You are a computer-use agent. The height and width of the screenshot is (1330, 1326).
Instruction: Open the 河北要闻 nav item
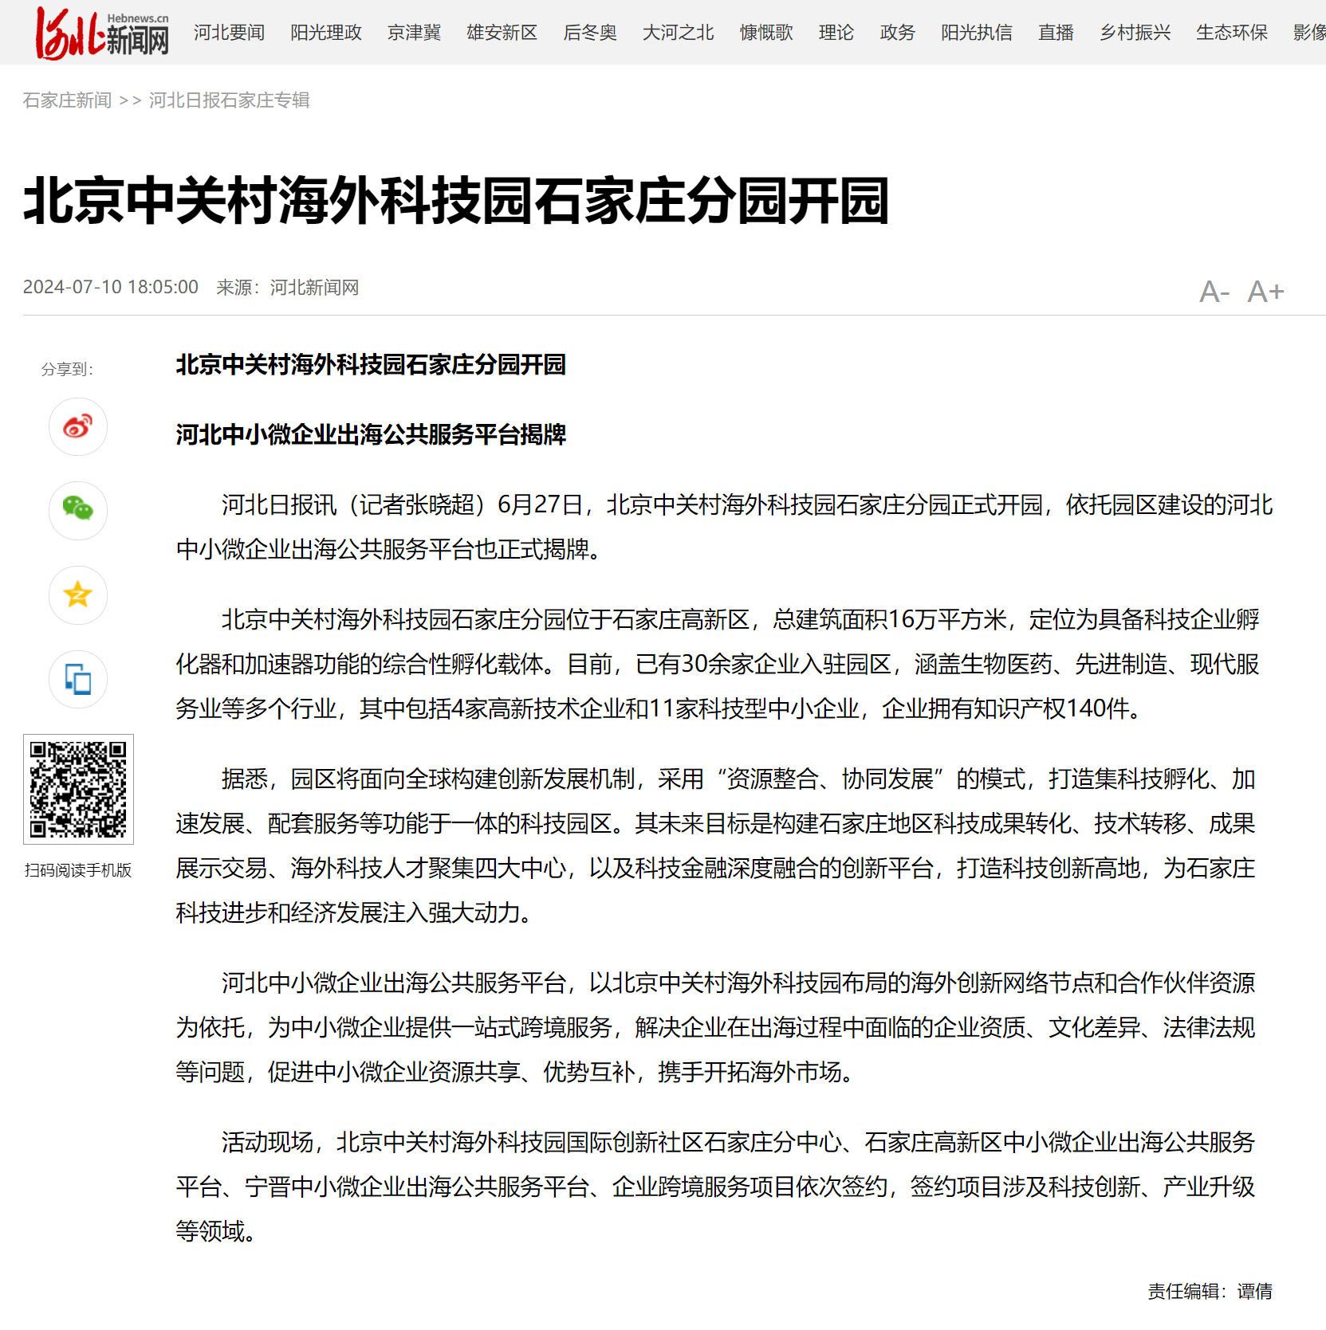(x=229, y=33)
